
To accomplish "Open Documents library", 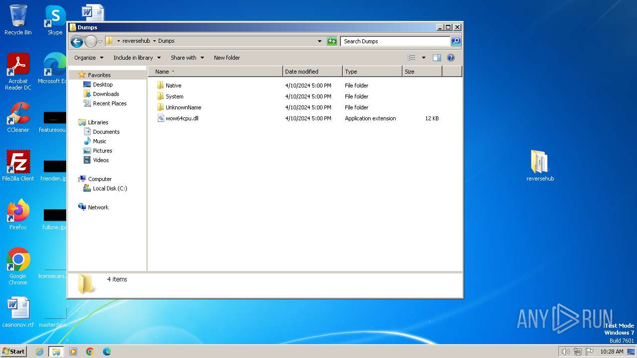I will tap(106, 132).
